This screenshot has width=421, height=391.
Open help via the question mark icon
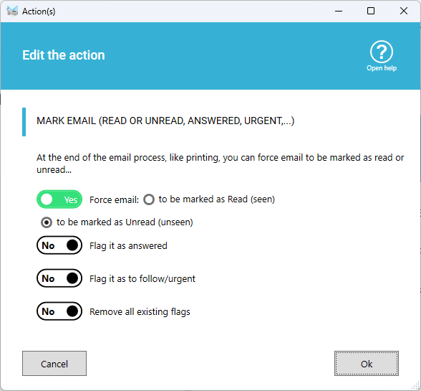(x=381, y=52)
